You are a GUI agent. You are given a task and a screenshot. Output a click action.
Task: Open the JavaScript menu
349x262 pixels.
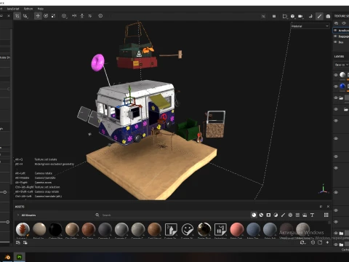tap(13, 9)
